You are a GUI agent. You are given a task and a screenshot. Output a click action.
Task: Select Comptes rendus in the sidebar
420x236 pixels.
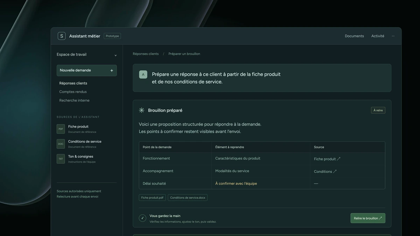point(73,92)
